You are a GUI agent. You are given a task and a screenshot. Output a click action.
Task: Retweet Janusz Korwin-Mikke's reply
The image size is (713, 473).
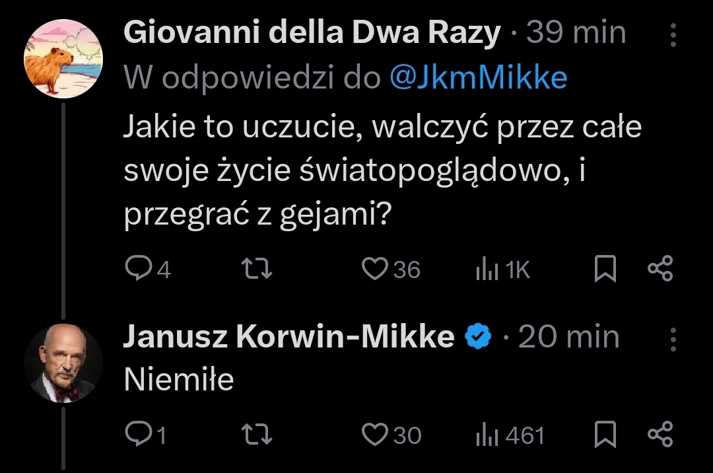pos(256,434)
